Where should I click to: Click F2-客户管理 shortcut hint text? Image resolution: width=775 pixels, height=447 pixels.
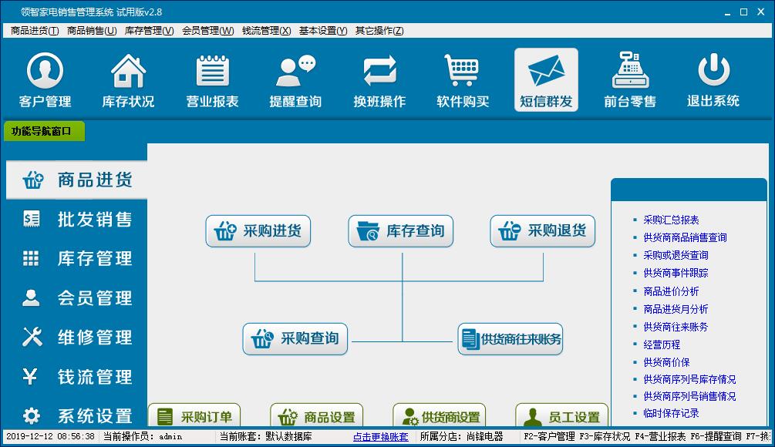click(x=549, y=437)
